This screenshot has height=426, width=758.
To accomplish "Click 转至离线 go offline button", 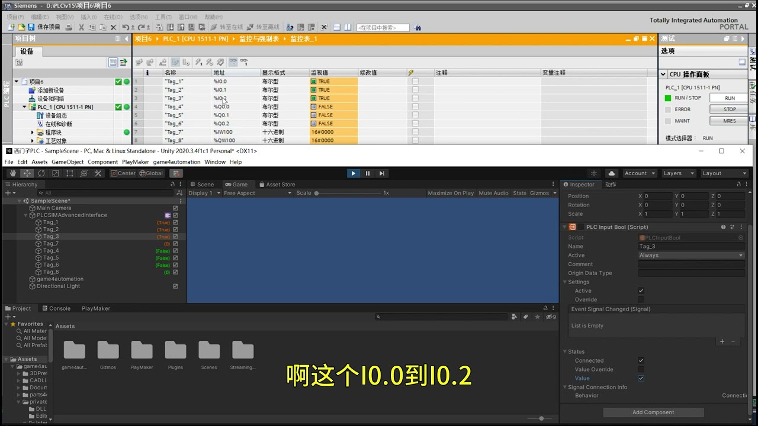I will point(263,27).
